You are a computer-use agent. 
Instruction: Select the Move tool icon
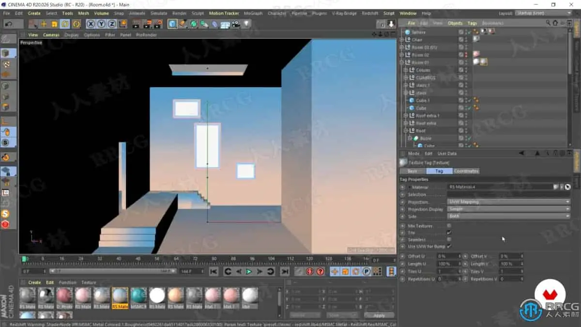(44, 24)
